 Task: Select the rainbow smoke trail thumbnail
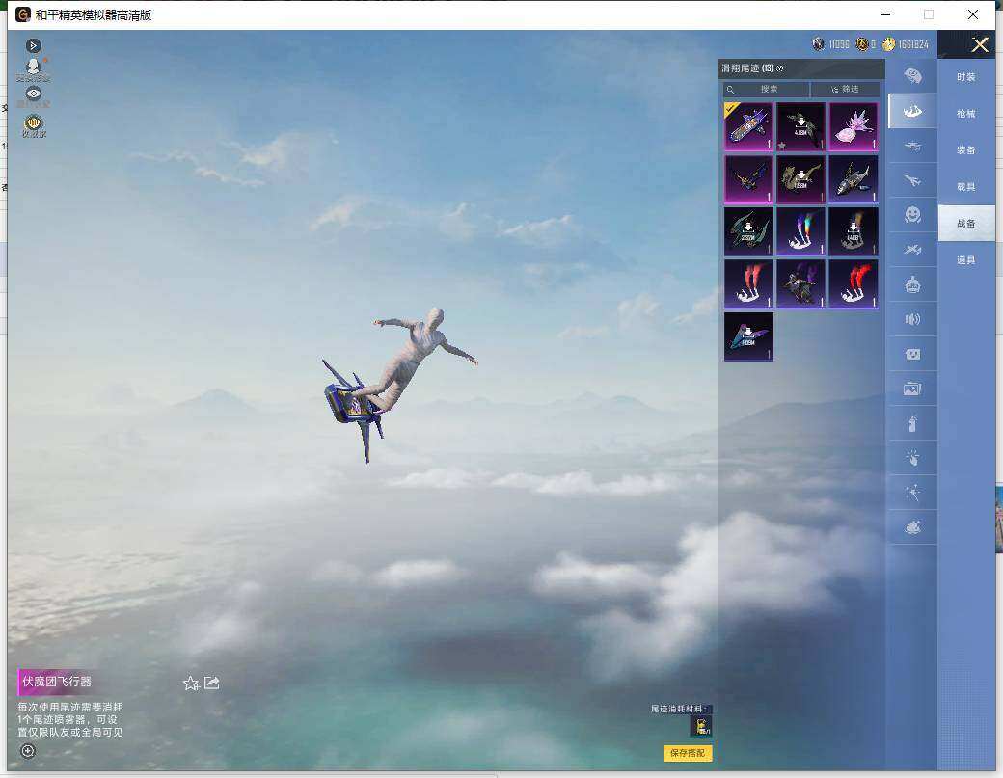click(800, 231)
